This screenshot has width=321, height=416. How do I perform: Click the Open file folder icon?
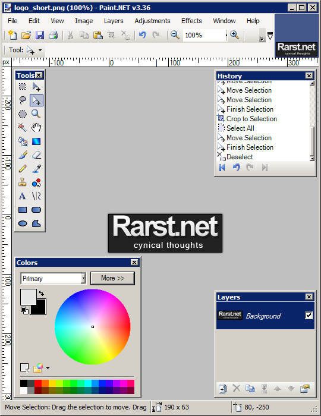pos(26,35)
